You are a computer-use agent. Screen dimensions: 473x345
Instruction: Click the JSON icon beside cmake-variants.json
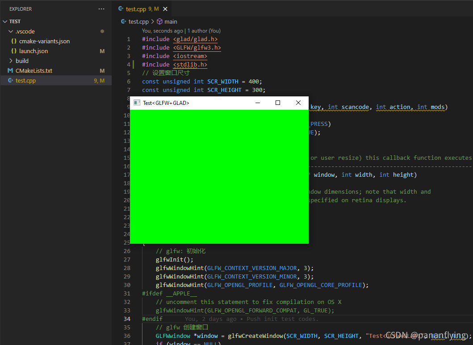point(13,41)
